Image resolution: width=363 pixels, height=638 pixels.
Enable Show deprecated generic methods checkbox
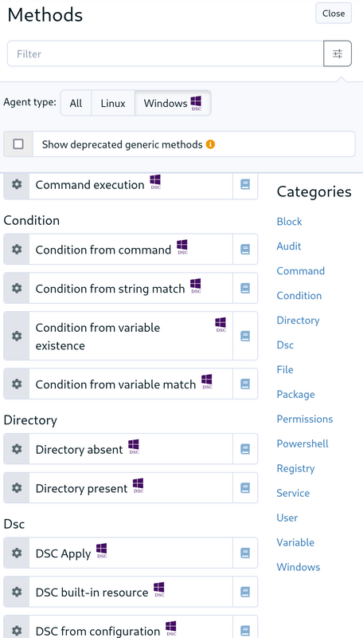pos(18,144)
